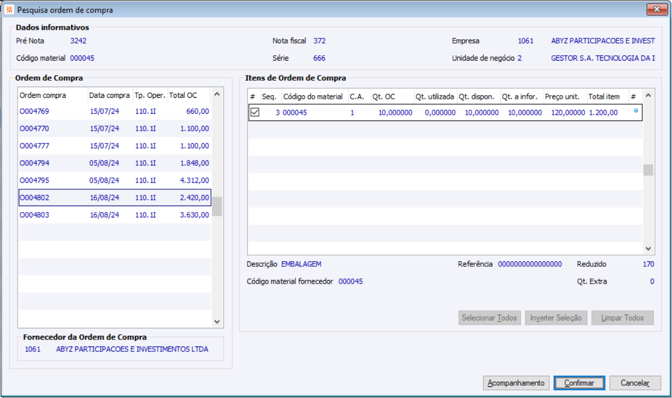Click the items grid scrollbar thumb

click(x=648, y=170)
